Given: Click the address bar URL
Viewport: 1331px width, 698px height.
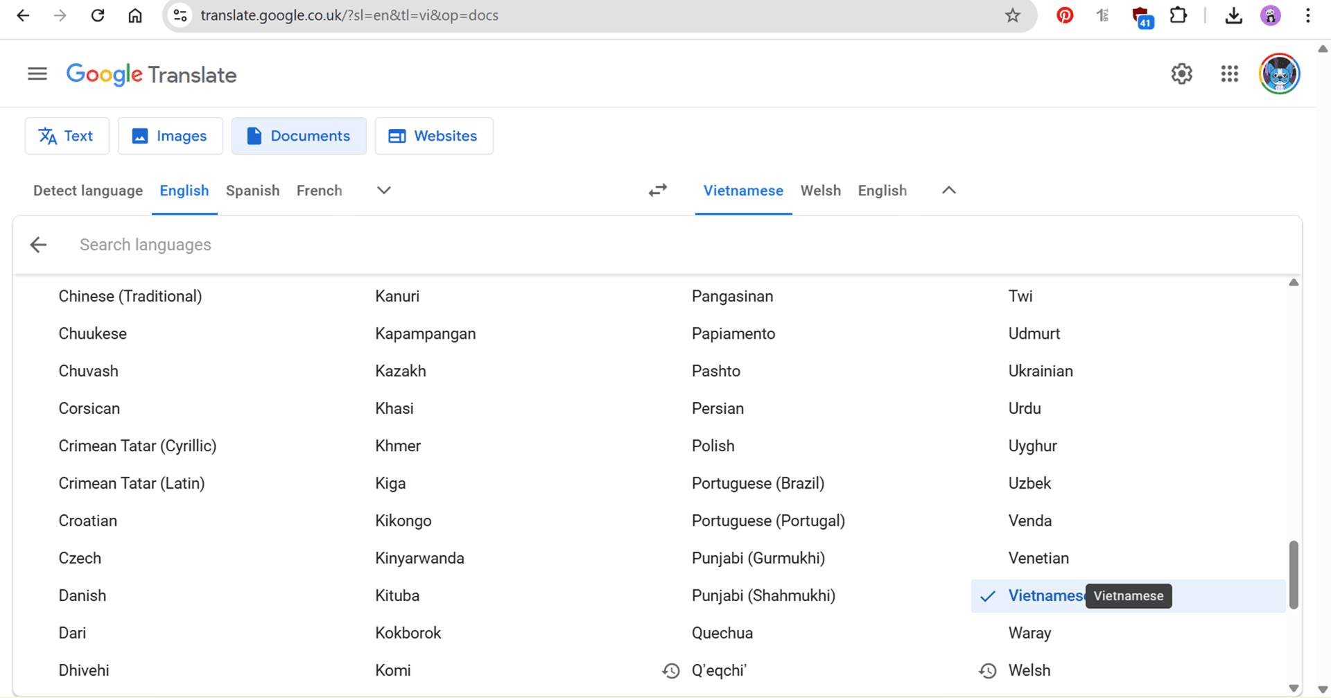Looking at the screenshot, I should [x=349, y=15].
